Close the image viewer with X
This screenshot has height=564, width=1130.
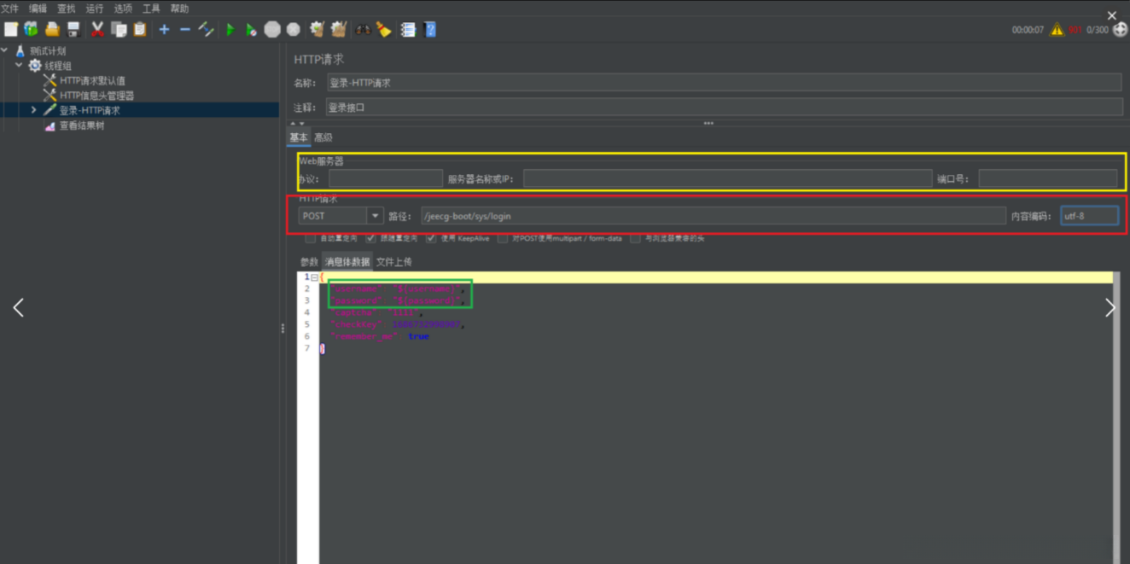click(1112, 15)
